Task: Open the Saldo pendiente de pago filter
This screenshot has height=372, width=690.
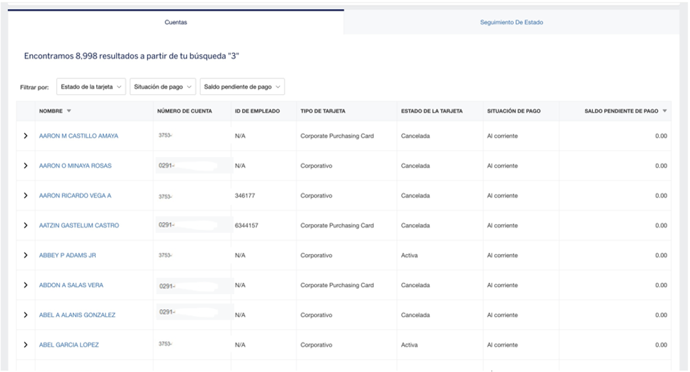Action: coord(242,87)
